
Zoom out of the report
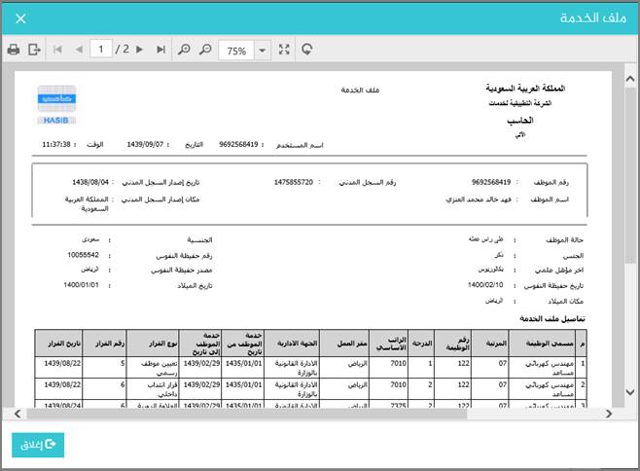(205, 50)
